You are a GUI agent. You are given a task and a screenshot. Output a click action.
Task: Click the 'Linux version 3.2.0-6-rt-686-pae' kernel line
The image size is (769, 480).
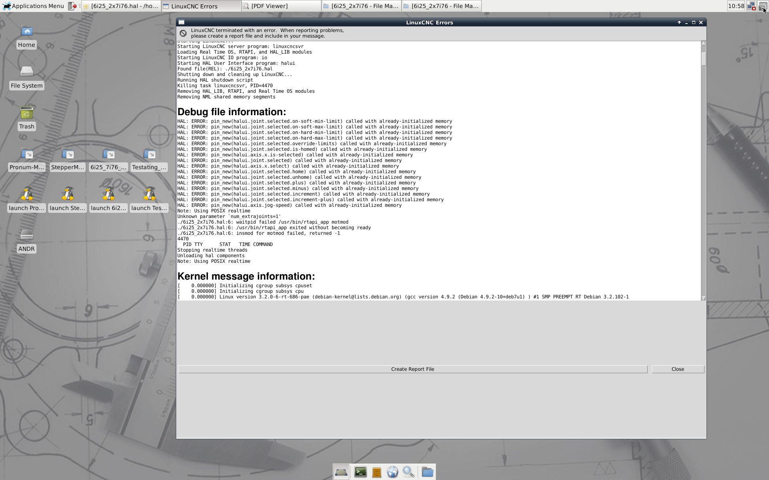pos(403,297)
